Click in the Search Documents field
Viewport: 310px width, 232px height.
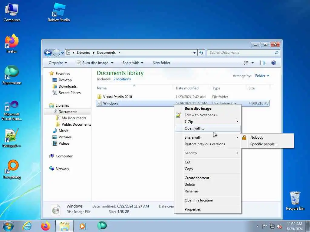(x=241, y=53)
